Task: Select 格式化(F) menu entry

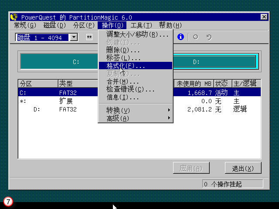Action: coord(136,66)
